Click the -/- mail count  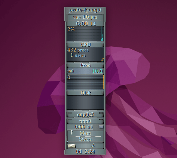93,146
